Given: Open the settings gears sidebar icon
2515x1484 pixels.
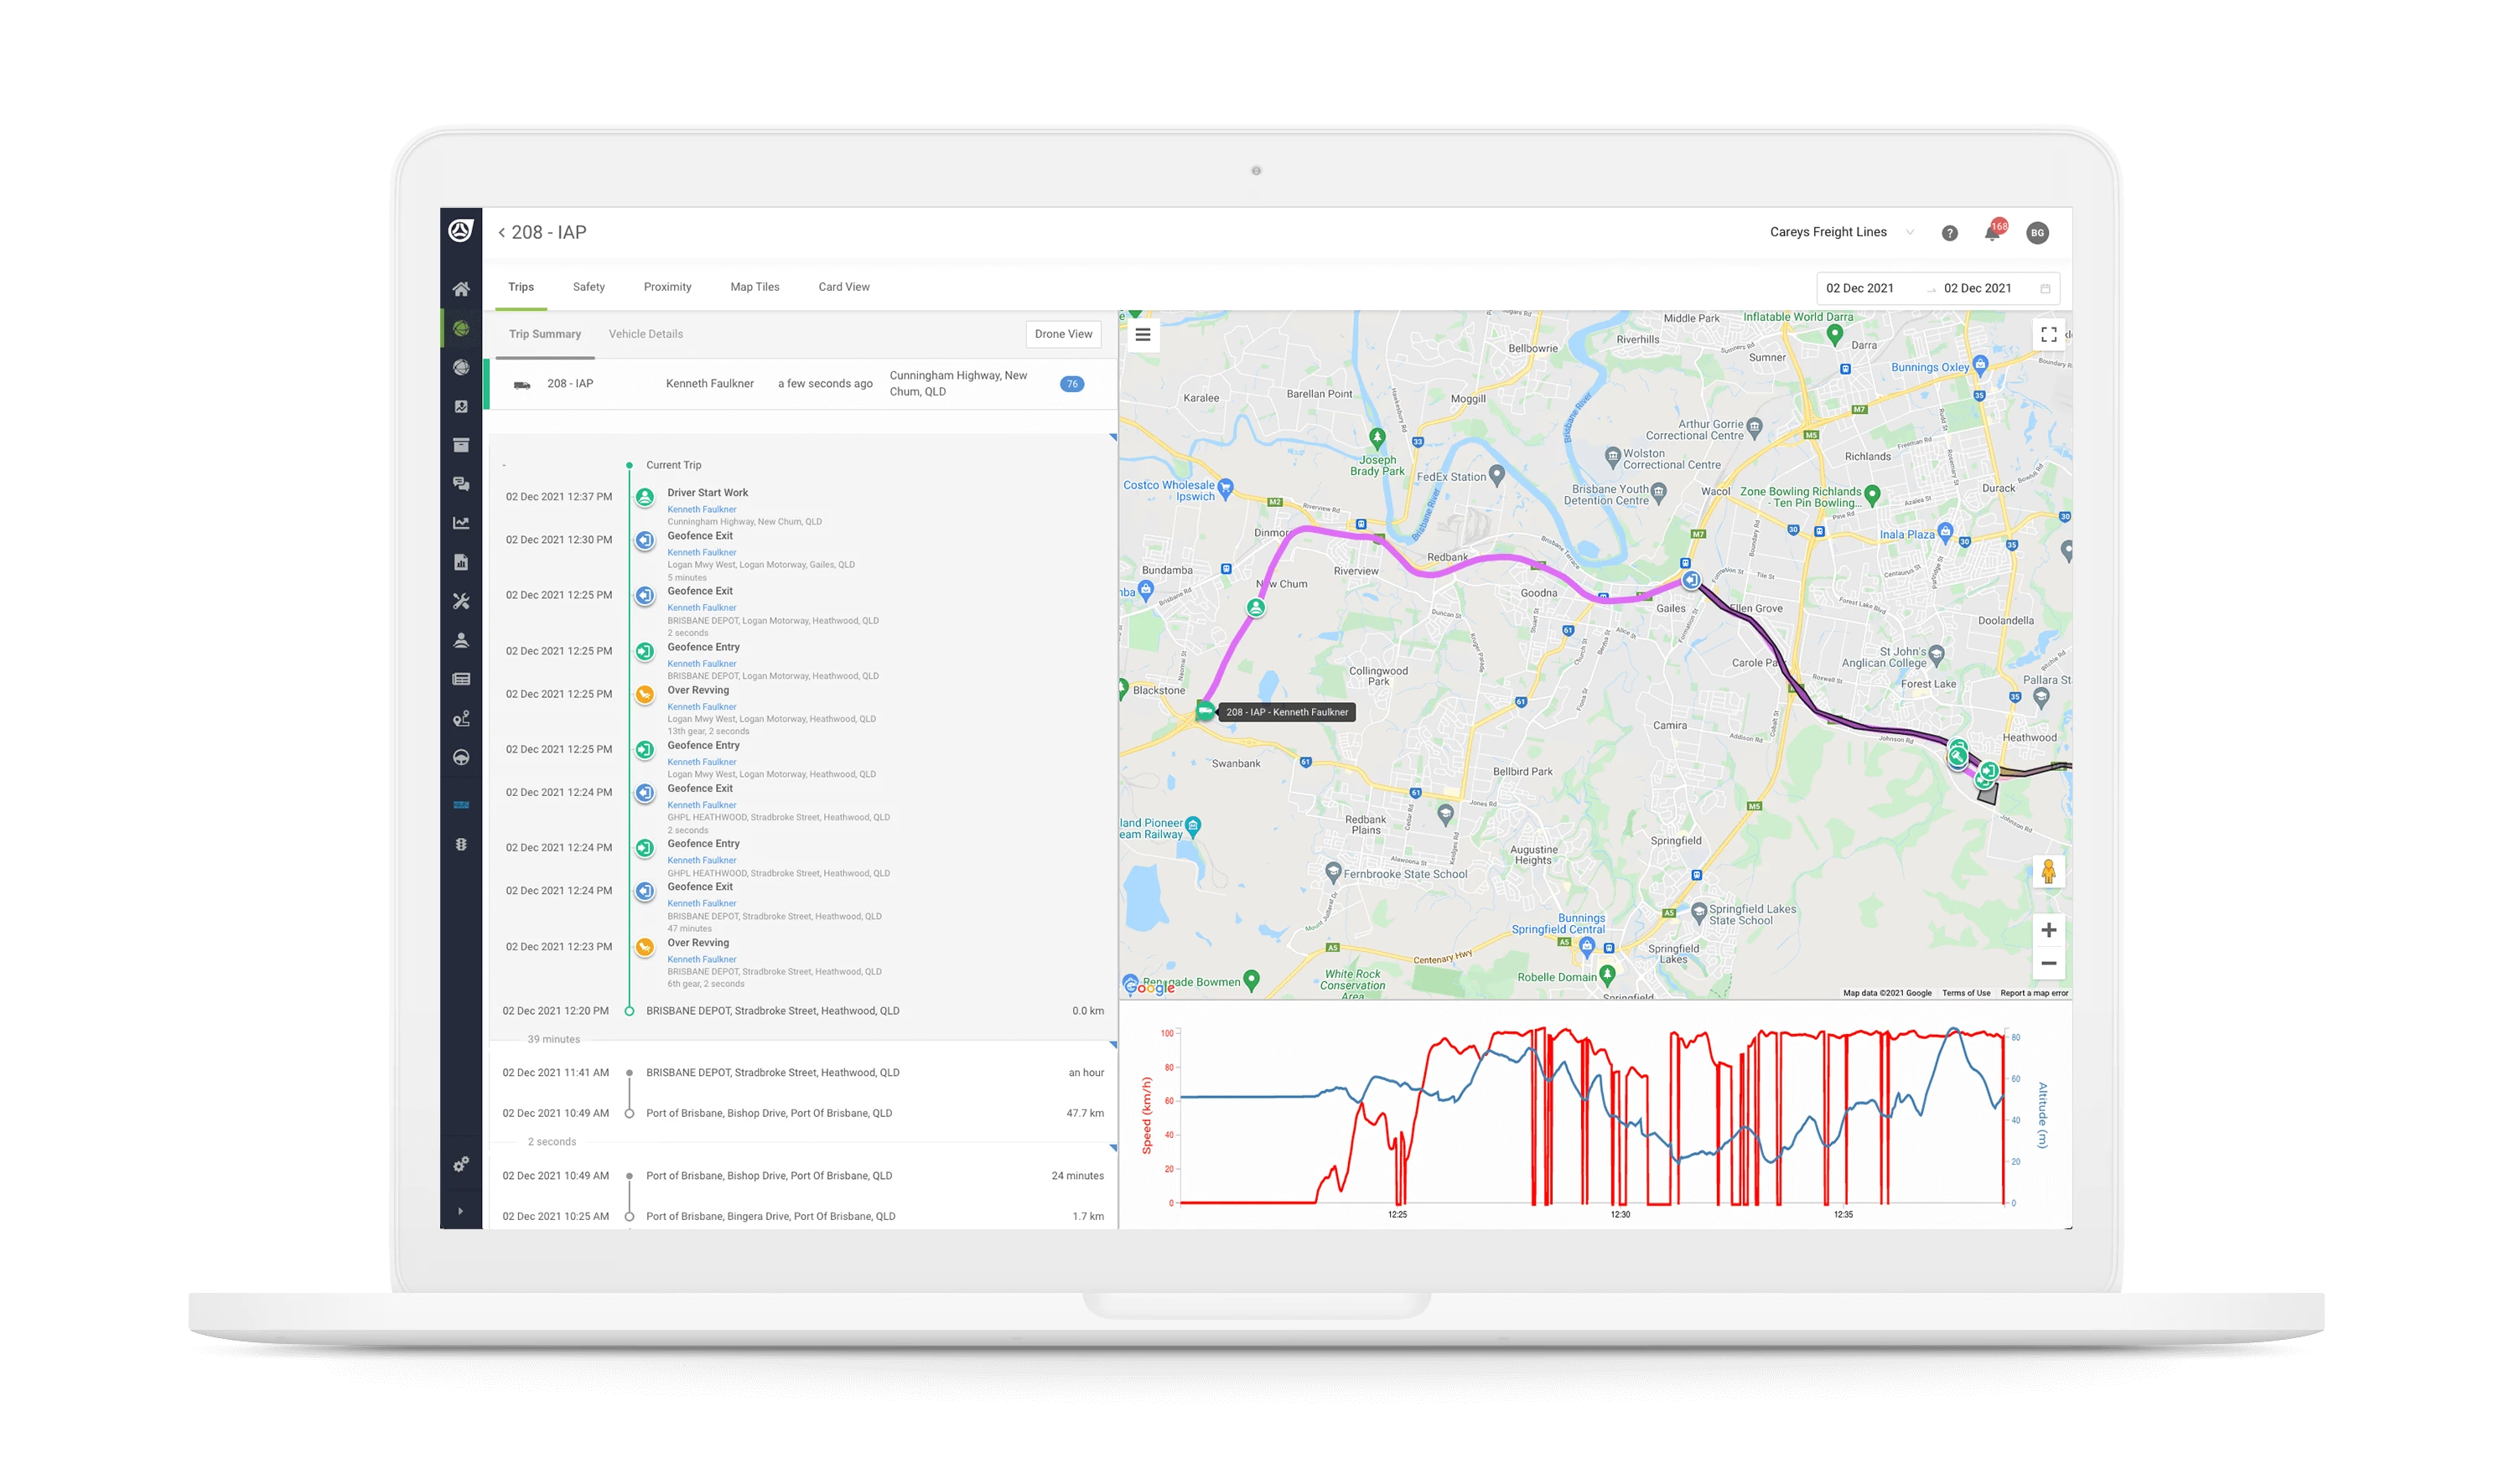Looking at the screenshot, I should click(460, 1165).
